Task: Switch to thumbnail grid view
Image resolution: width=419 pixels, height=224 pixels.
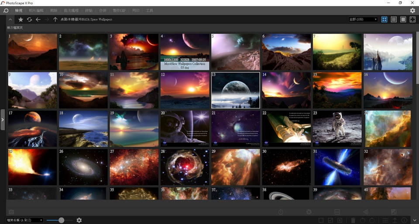Action: (x=384, y=20)
